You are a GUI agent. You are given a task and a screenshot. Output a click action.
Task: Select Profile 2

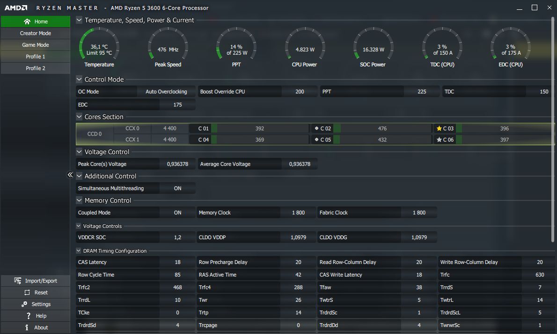[x=36, y=68]
